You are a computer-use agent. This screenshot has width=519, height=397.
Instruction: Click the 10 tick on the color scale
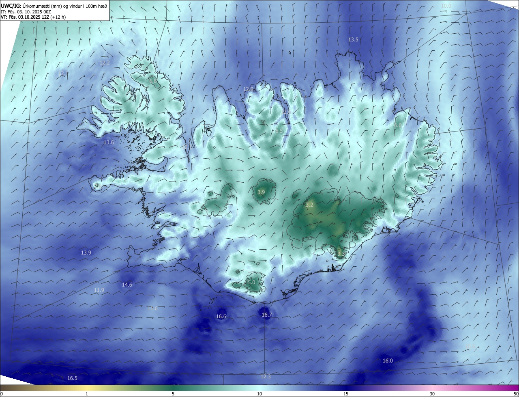pyautogui.click(x=259, y=394)
